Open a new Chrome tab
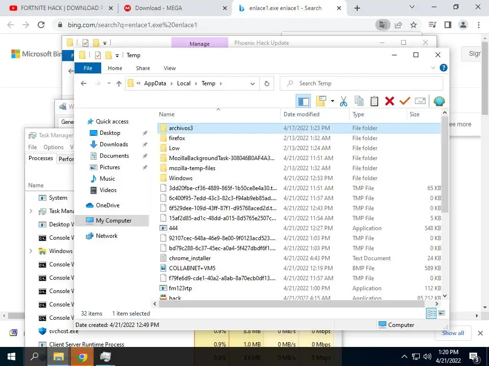 [x=357, y=8]
